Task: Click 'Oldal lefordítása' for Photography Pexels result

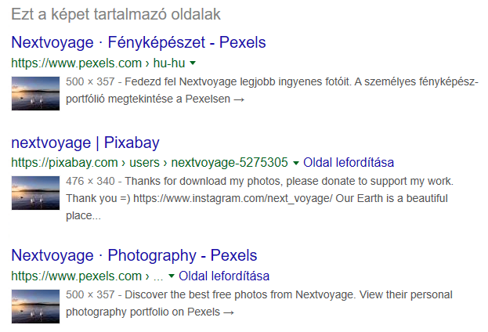Action: click(224, 276)
